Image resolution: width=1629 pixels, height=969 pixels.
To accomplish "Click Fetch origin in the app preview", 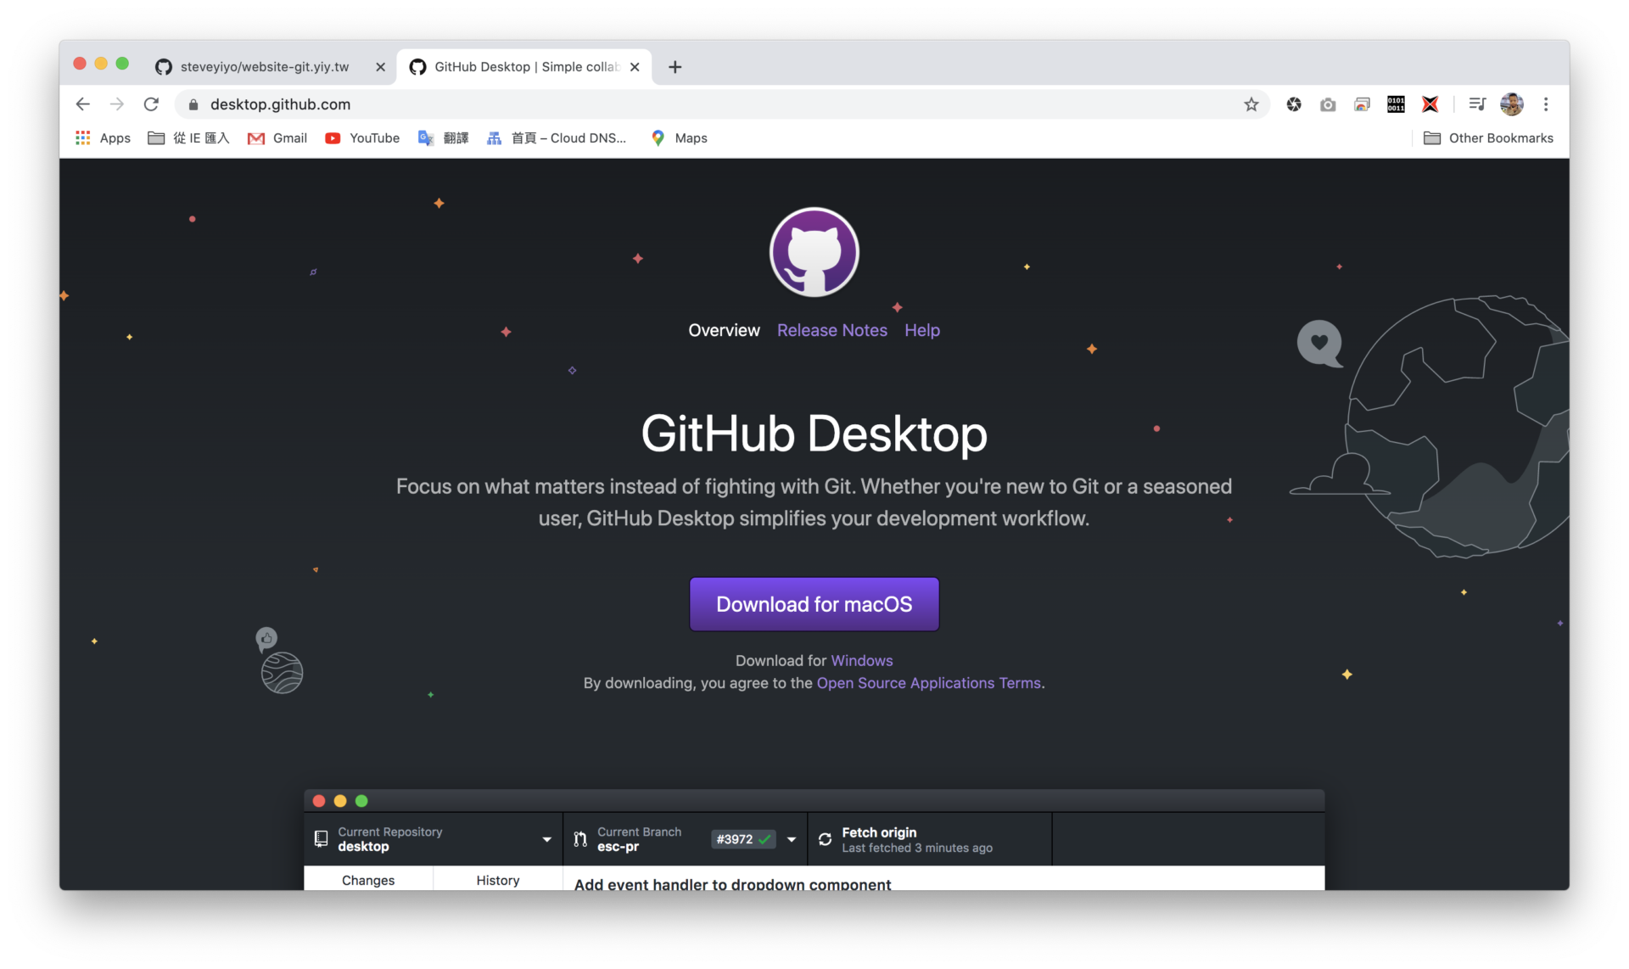I will (930, 839).
